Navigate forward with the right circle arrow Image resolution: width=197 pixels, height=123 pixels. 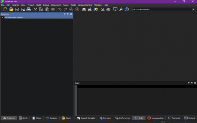[x=77, y=9]
